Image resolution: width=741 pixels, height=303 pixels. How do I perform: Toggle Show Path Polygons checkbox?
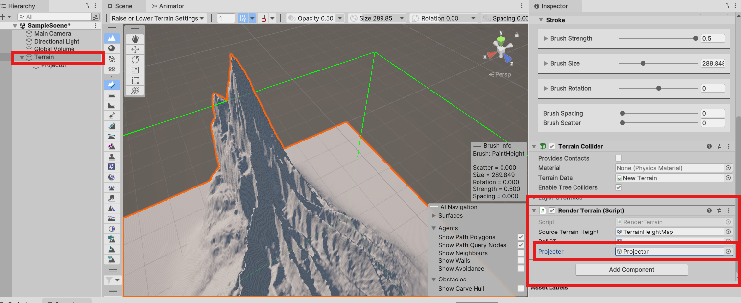pos(521,237)
